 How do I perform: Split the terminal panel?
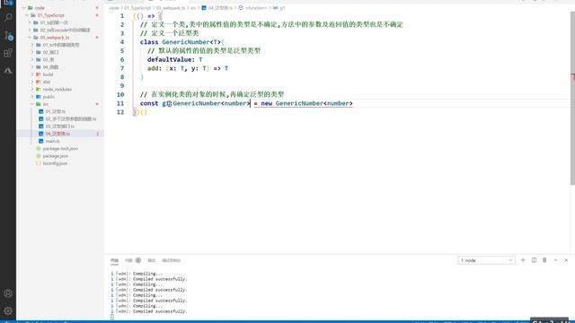click(534, 260)
